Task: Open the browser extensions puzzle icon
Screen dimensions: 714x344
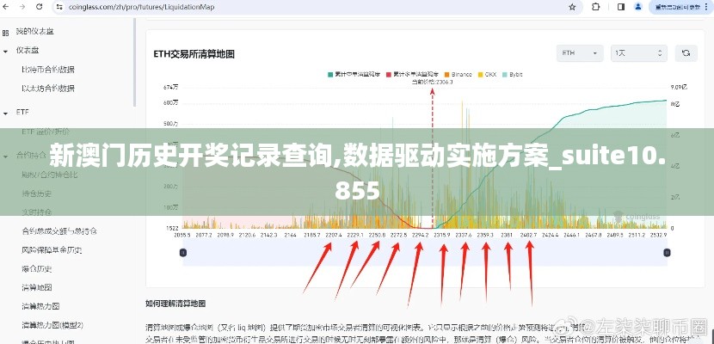Action: [x=595, y=7]
